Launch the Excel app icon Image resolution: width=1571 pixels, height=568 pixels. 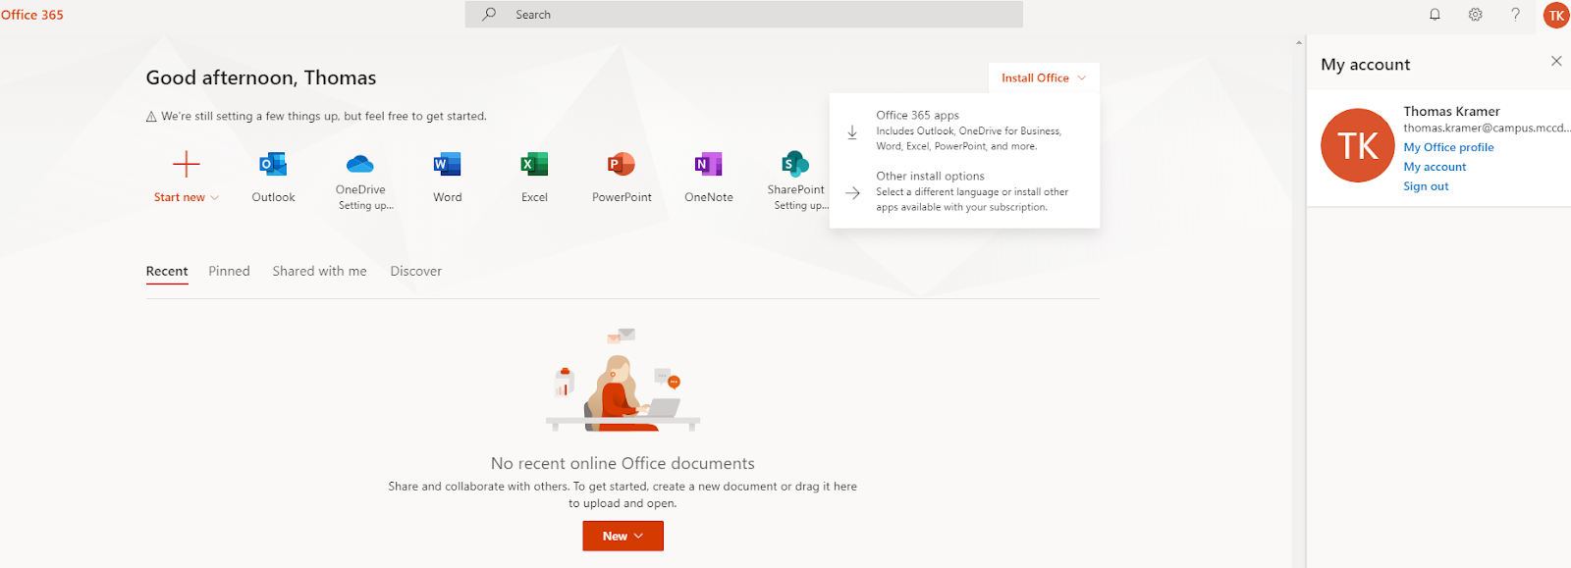(x=534, y=164)
